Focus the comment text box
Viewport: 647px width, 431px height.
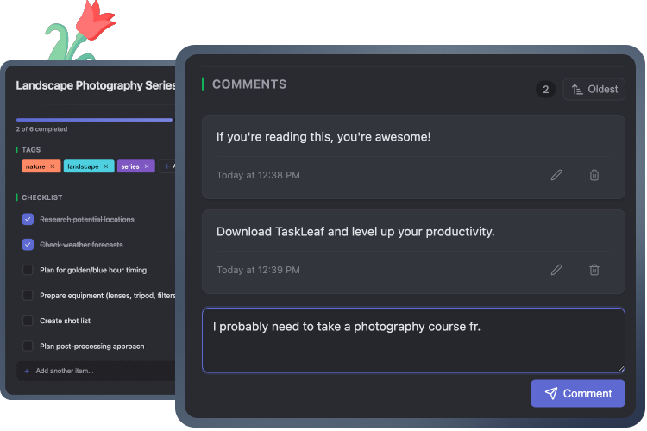click(413, 340)
